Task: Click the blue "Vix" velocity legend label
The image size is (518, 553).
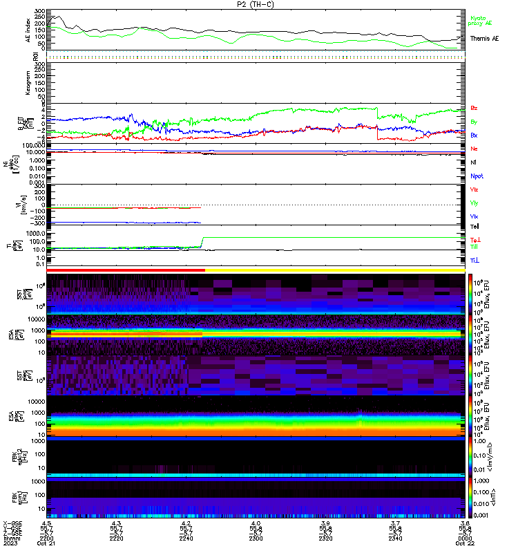Action: click(474, 216)
